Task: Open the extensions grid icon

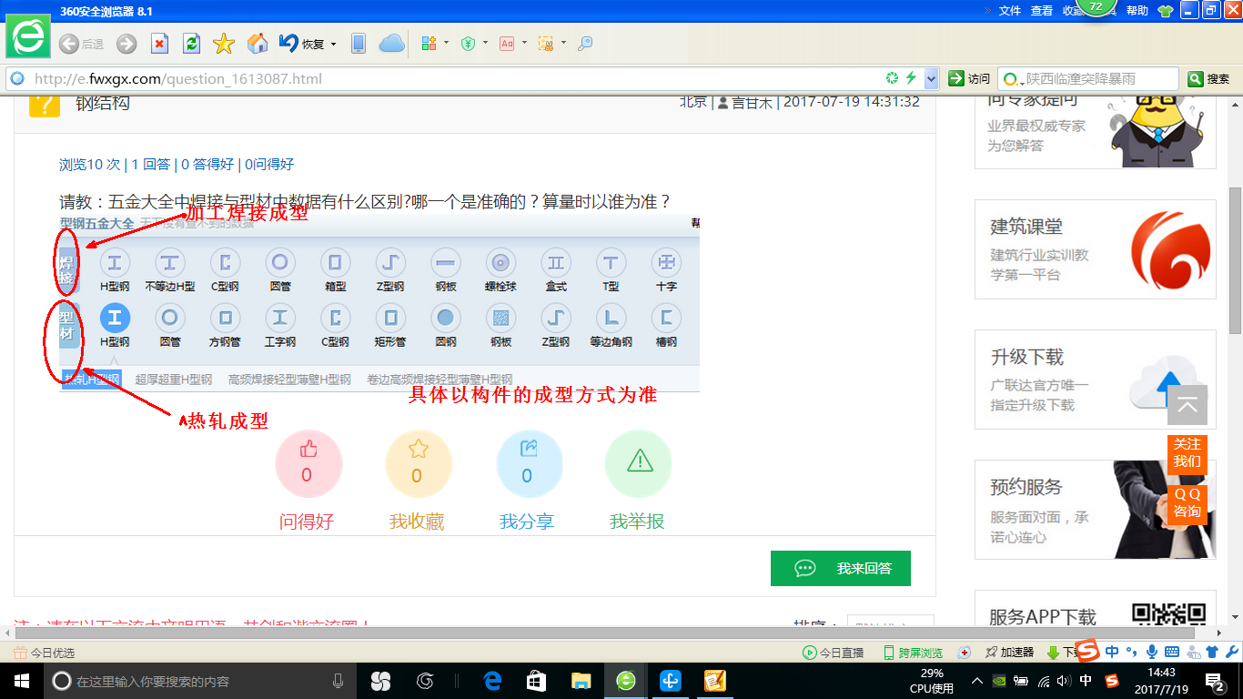Action: point(429,43)
